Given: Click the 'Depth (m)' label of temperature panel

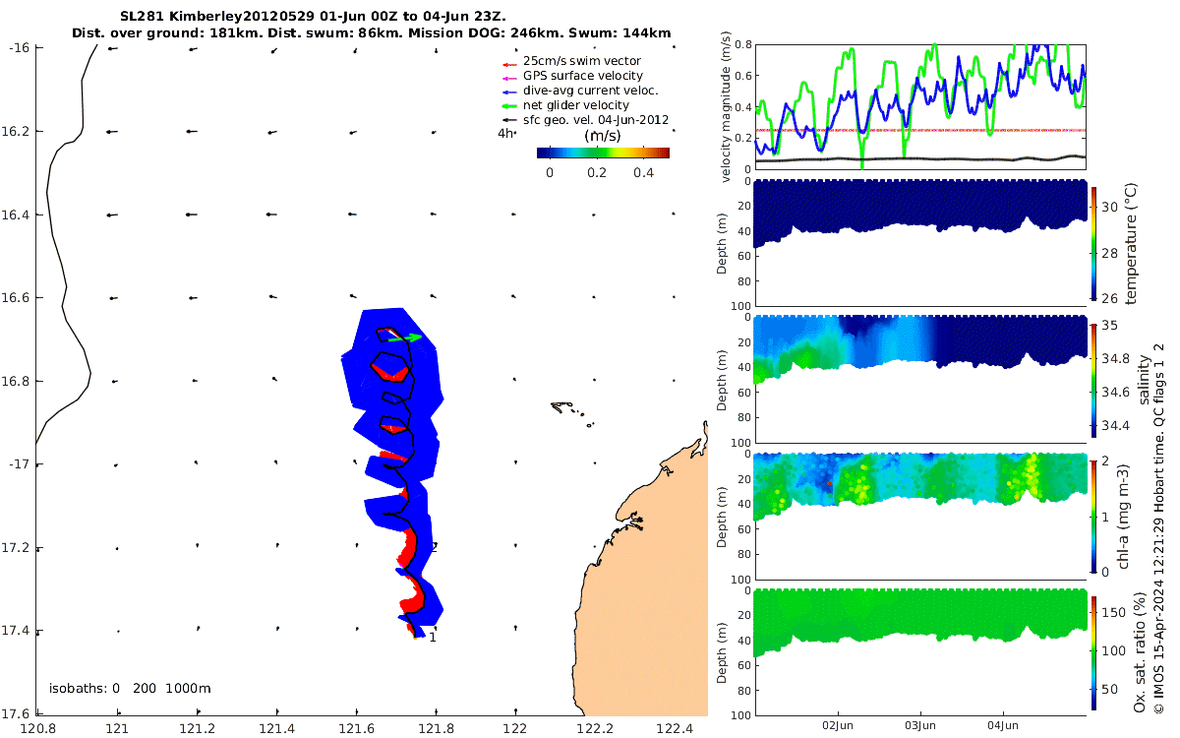Looking at the screenshot, I should (722, 244).
